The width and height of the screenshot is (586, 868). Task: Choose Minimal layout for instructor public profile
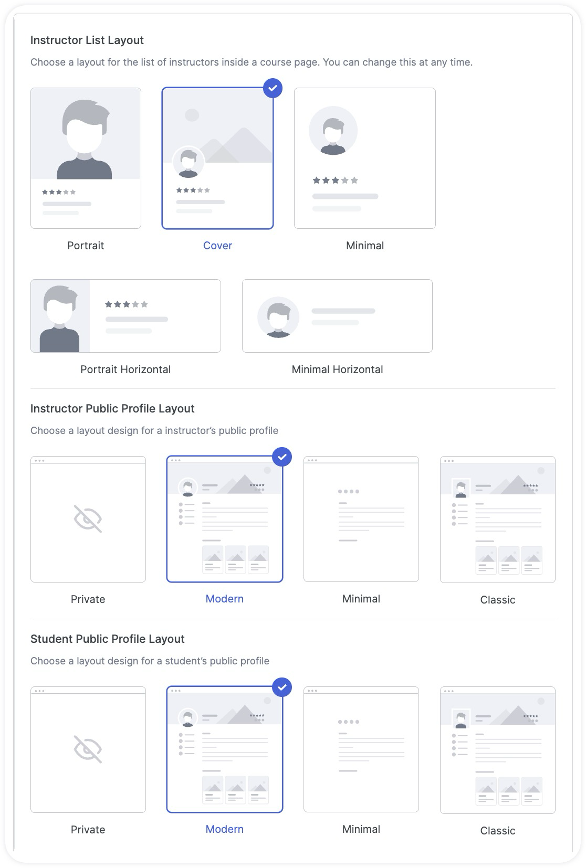click(361, 519)
